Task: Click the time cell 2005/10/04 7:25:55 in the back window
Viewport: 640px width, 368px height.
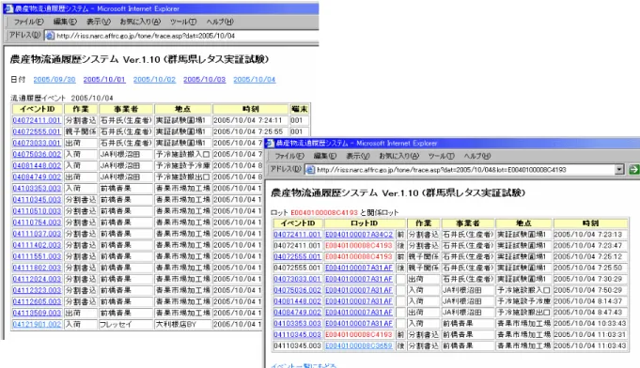Action: (250, 131)
